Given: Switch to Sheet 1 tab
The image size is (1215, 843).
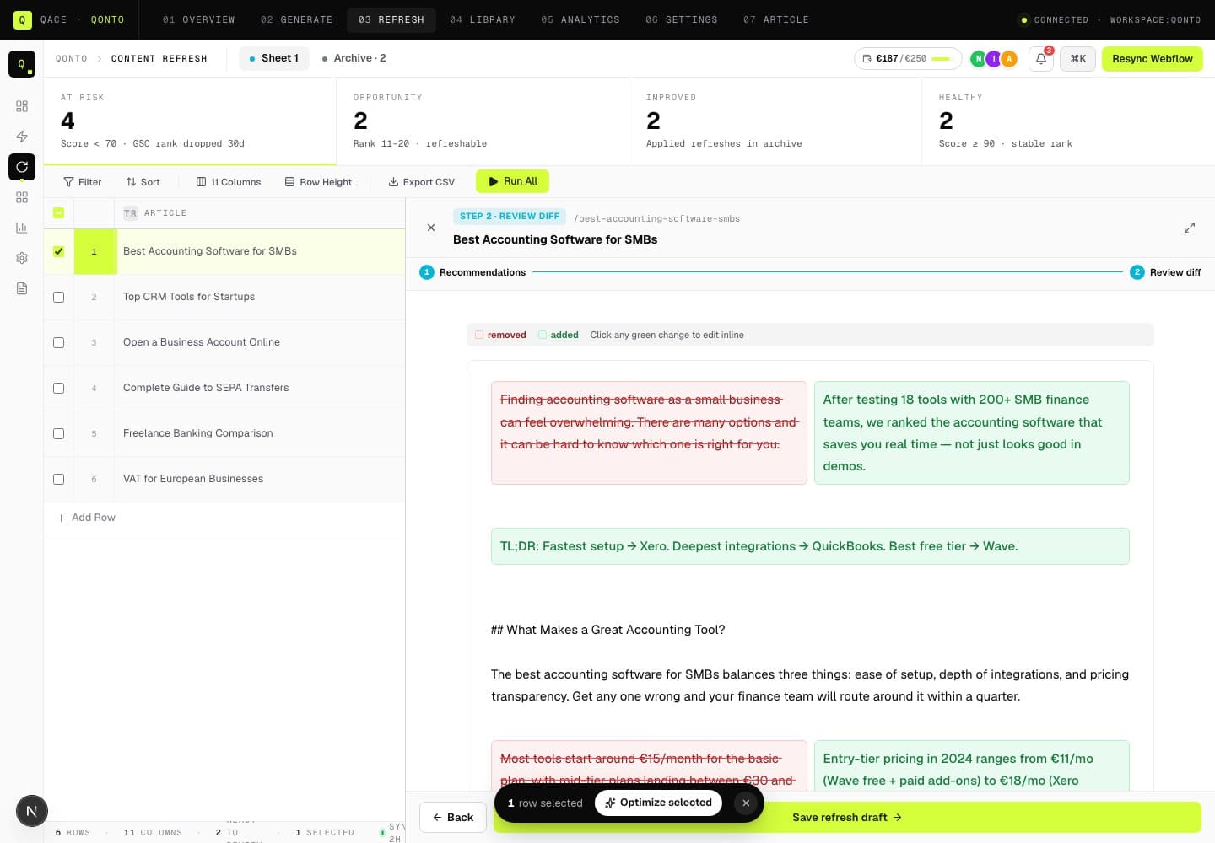Looking at the screenshot, I should coord(274,58).
